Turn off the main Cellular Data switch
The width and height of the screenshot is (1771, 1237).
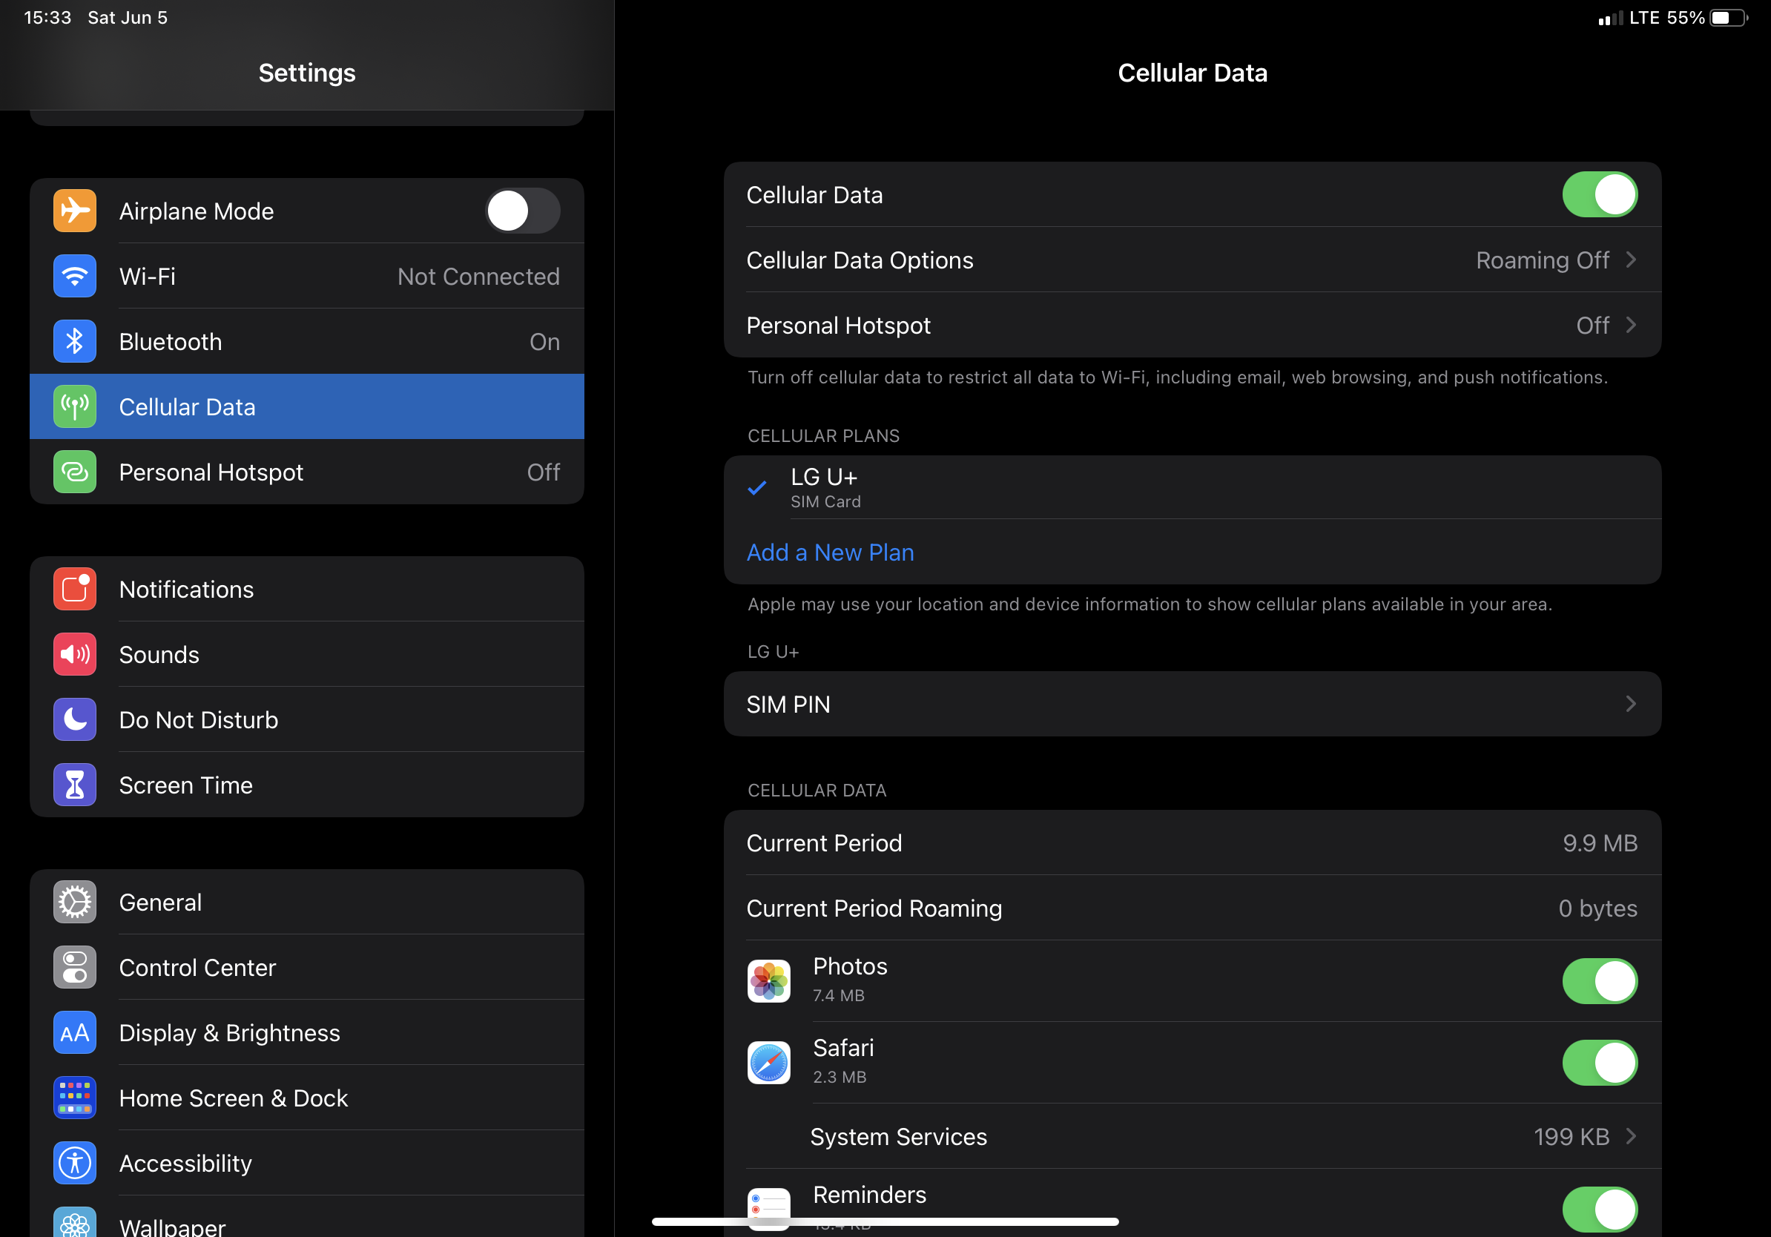point(1599,195)
